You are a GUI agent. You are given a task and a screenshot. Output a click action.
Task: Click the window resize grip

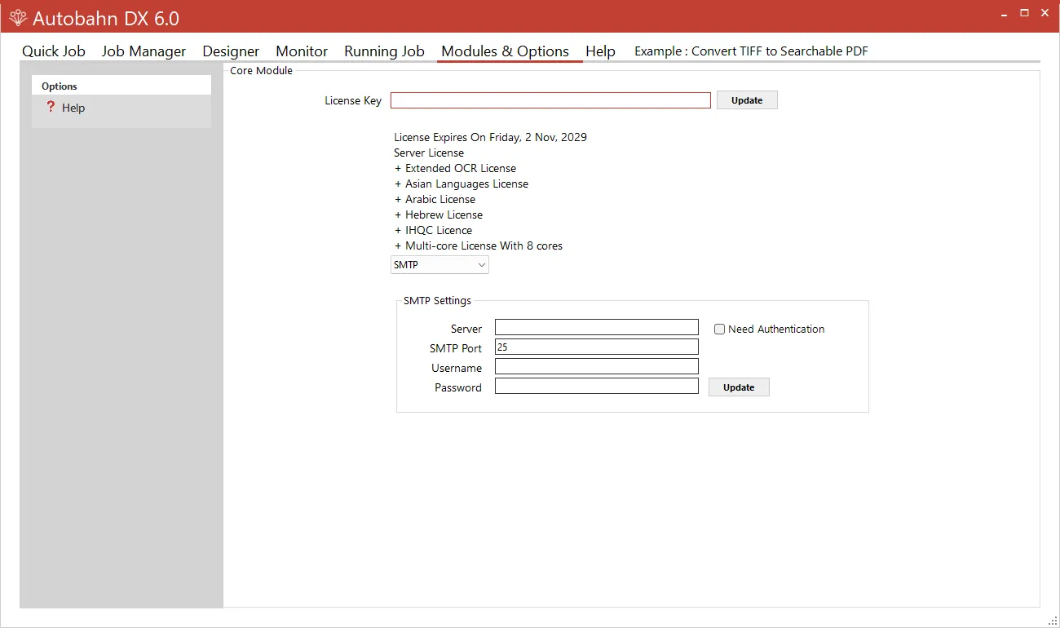[1053, 621]
